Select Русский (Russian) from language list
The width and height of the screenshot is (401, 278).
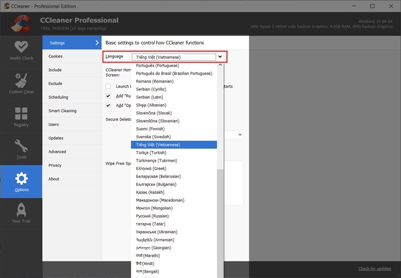click(x=152, y=216)
